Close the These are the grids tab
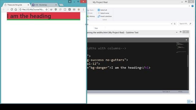This screenshot has width=196, height=110. (x=28, y=5)
